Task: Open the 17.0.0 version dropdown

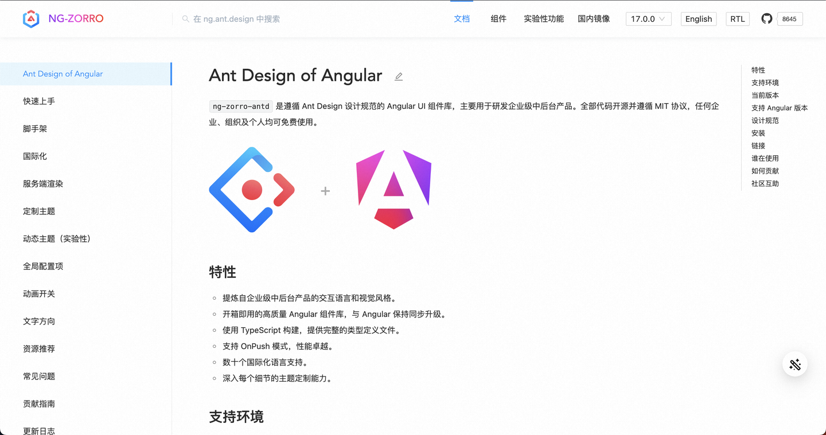Action: [645, 18]
